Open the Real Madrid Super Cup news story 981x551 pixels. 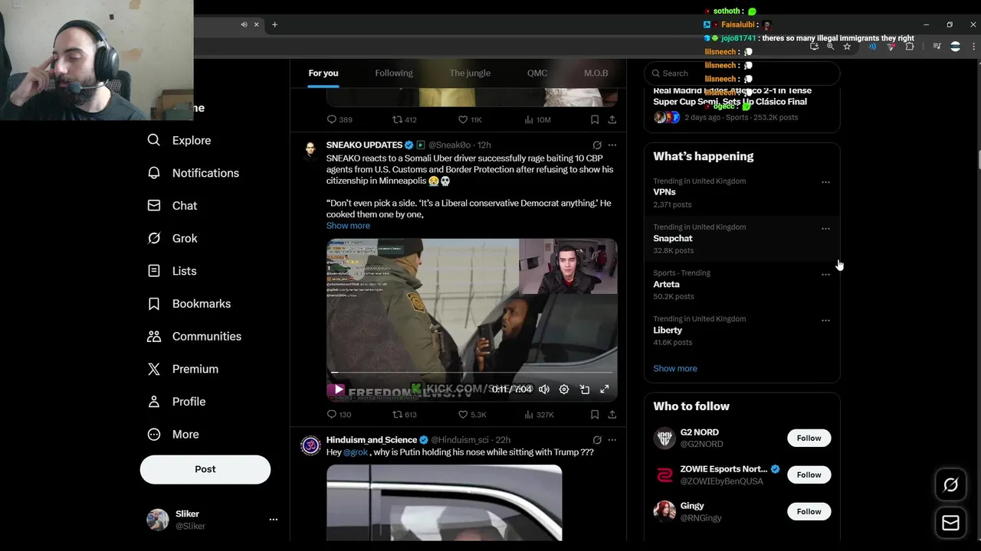pos(742,105)
